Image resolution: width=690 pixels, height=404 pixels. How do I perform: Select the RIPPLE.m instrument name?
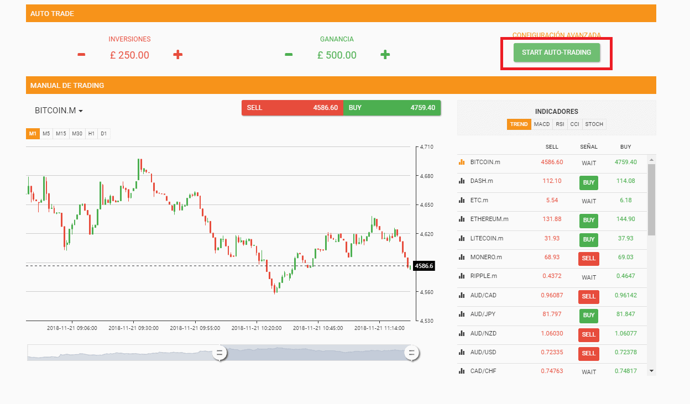(x=484, y=276)
